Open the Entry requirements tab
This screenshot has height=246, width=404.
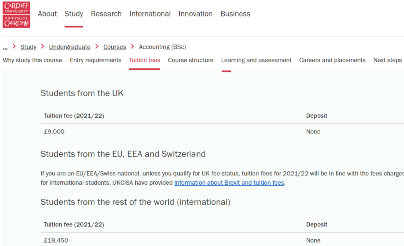(96, 60)
